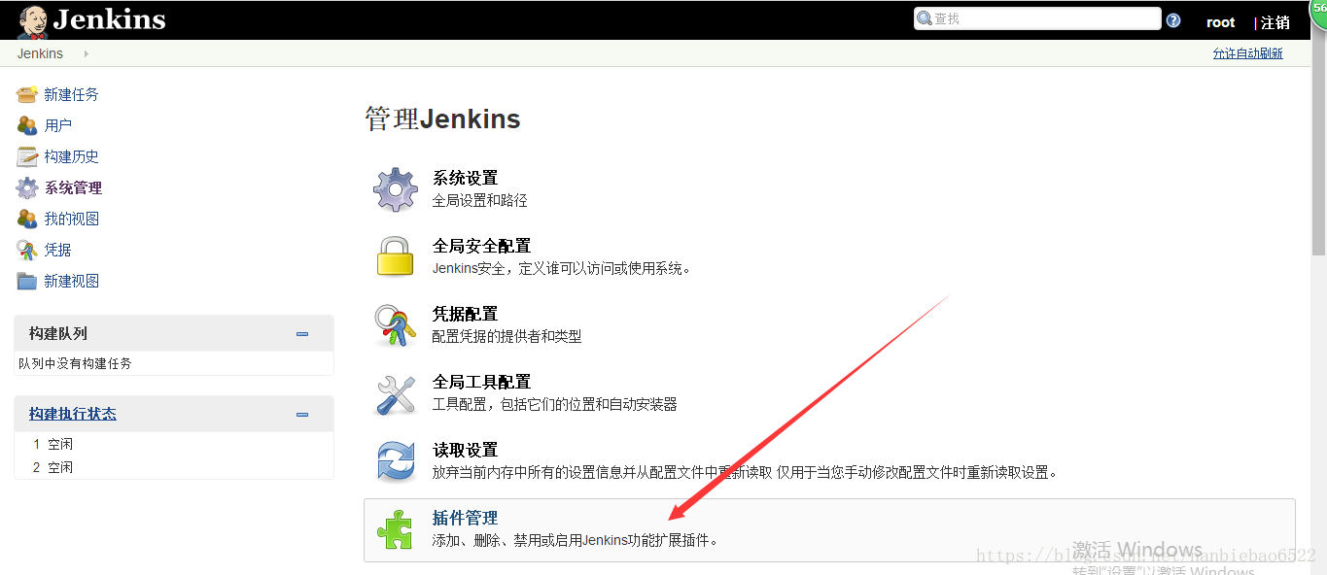Open the 构建历史 link
Viewport: 1327px width, 575px height.
71,156
